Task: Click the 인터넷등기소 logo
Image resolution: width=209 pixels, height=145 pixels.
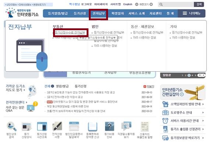Action: pyautogui.click(x=22, y=13)
